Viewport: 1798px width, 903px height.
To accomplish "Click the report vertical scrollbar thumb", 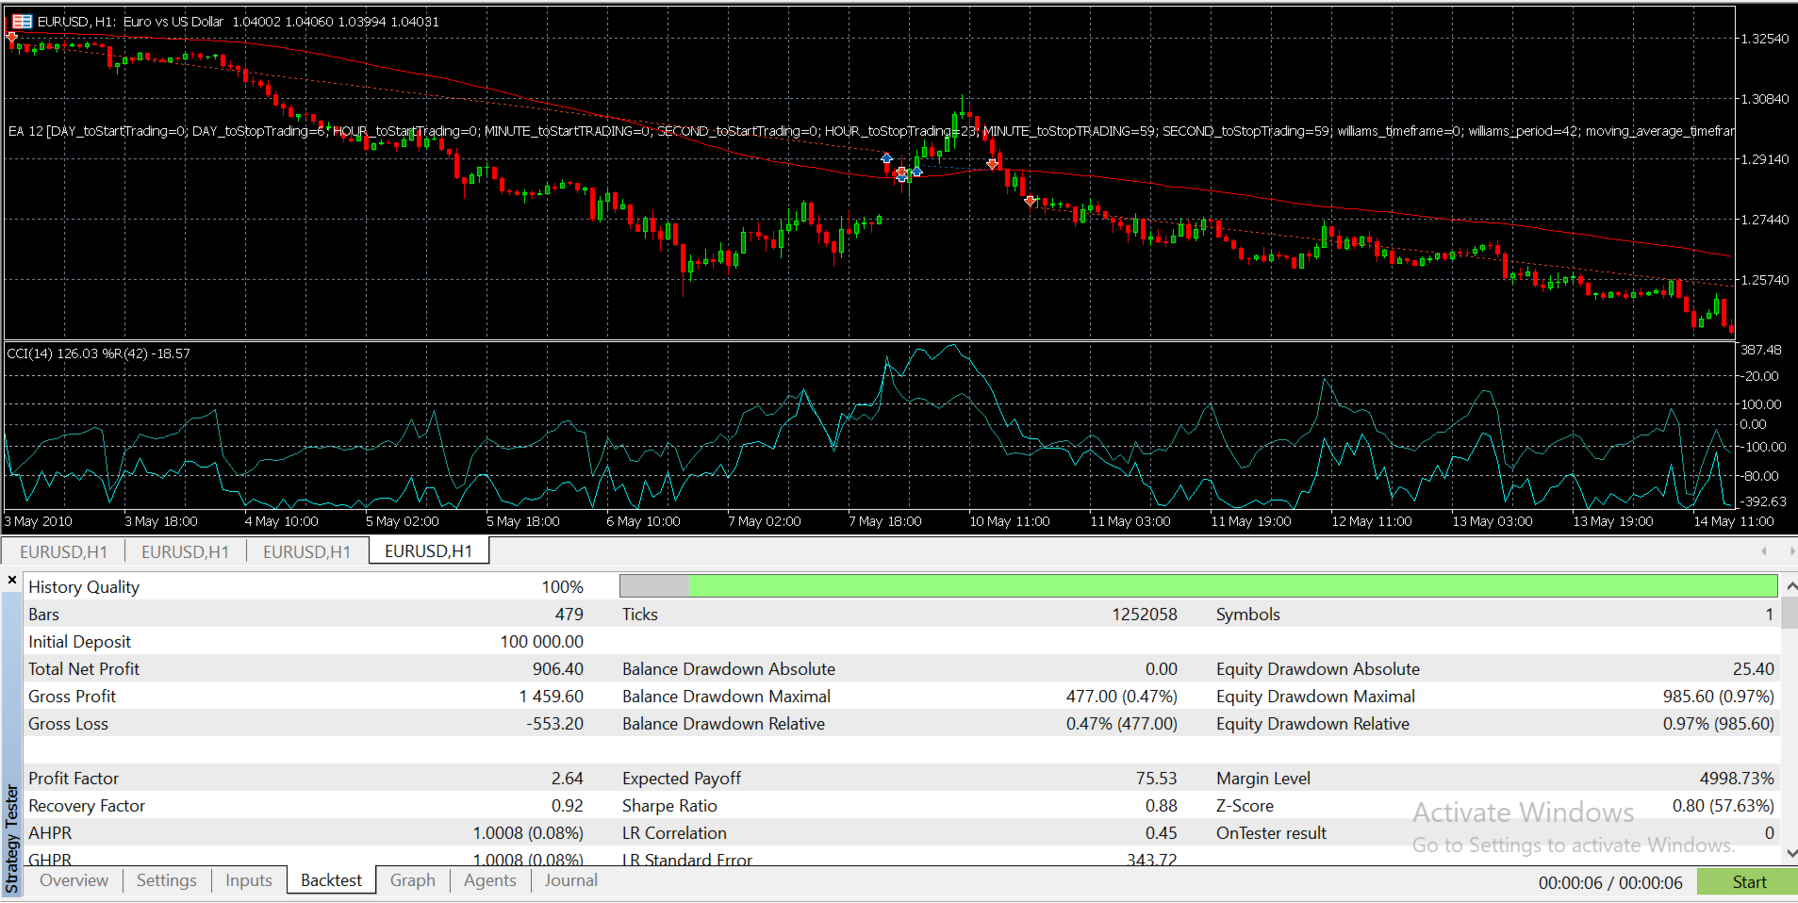I will tap(1790, 613).
